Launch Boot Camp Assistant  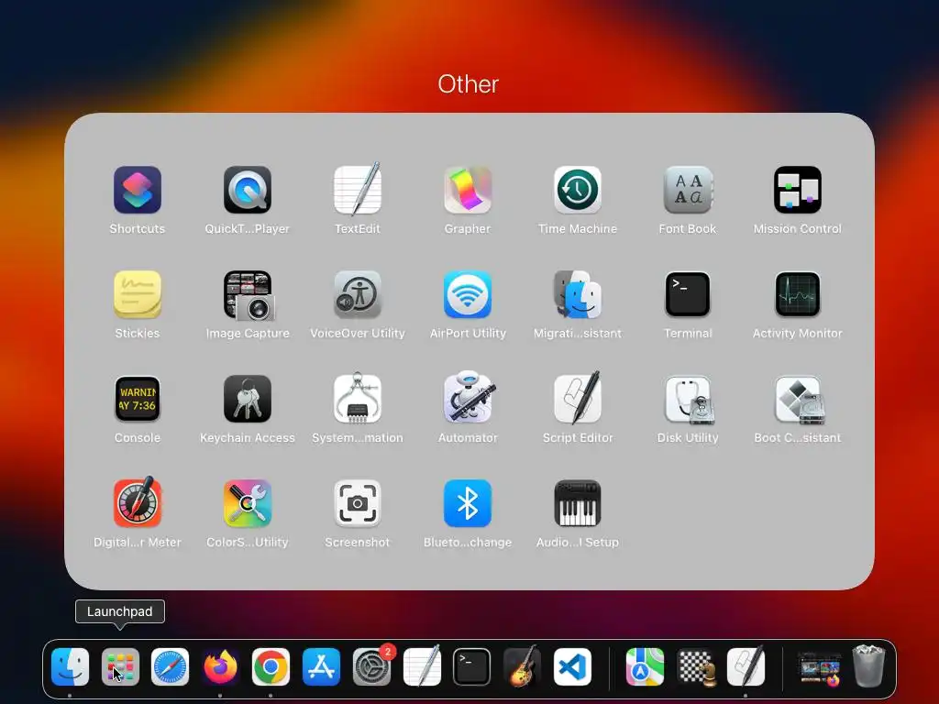(x=798, y=399)
